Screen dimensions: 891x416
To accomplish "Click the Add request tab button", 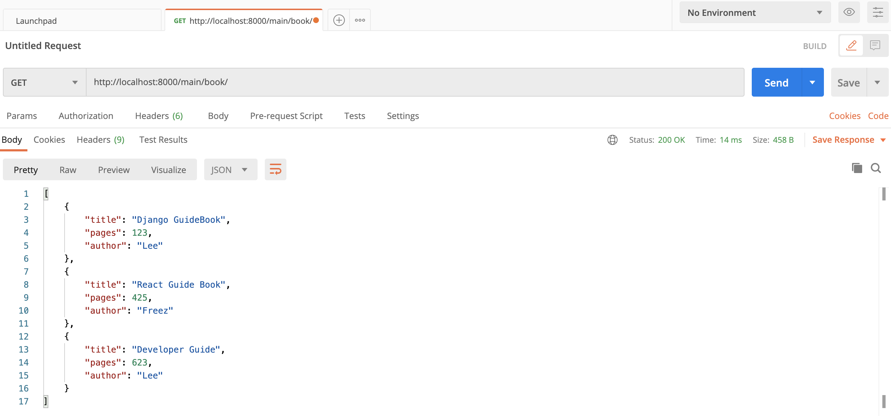I will click(339, 20).
